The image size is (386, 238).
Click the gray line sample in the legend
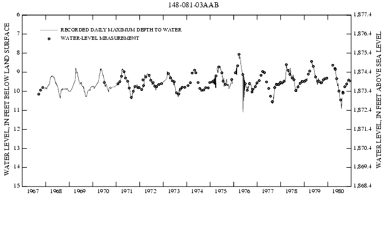point(49,30)
